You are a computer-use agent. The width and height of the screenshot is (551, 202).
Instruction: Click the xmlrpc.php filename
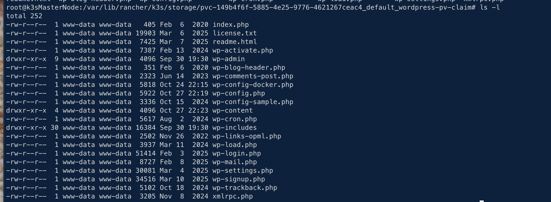(x=232, y=196)
